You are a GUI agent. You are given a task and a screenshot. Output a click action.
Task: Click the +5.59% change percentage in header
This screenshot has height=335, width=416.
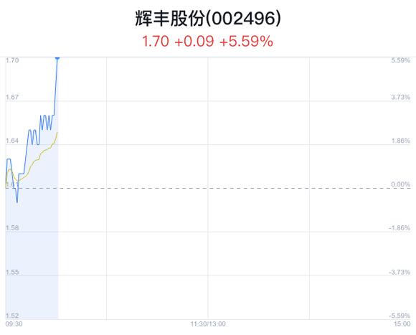tap(246, 42)
